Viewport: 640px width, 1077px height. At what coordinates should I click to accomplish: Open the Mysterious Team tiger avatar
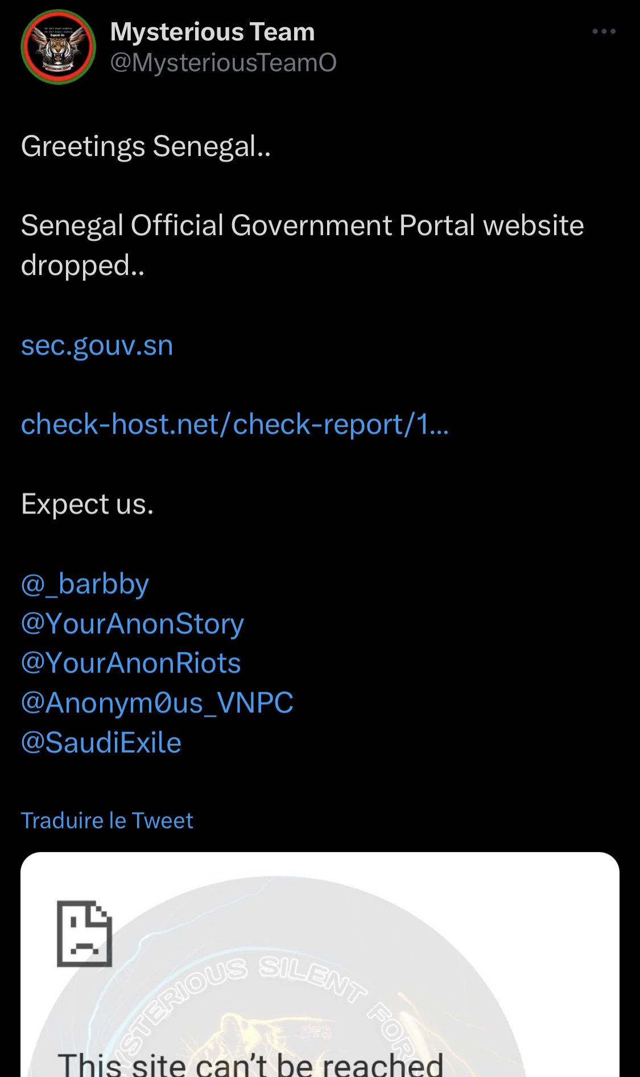pos(58,47)
